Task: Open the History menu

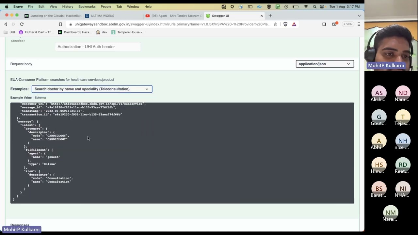Action: click(x=68, y=7)
